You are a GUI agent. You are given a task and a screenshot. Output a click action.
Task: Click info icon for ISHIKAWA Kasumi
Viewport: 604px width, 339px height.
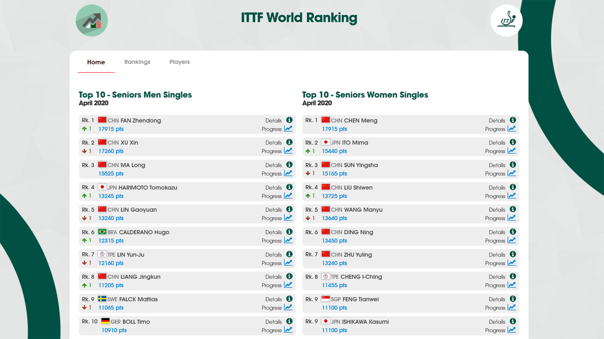[x=513, y=321]
